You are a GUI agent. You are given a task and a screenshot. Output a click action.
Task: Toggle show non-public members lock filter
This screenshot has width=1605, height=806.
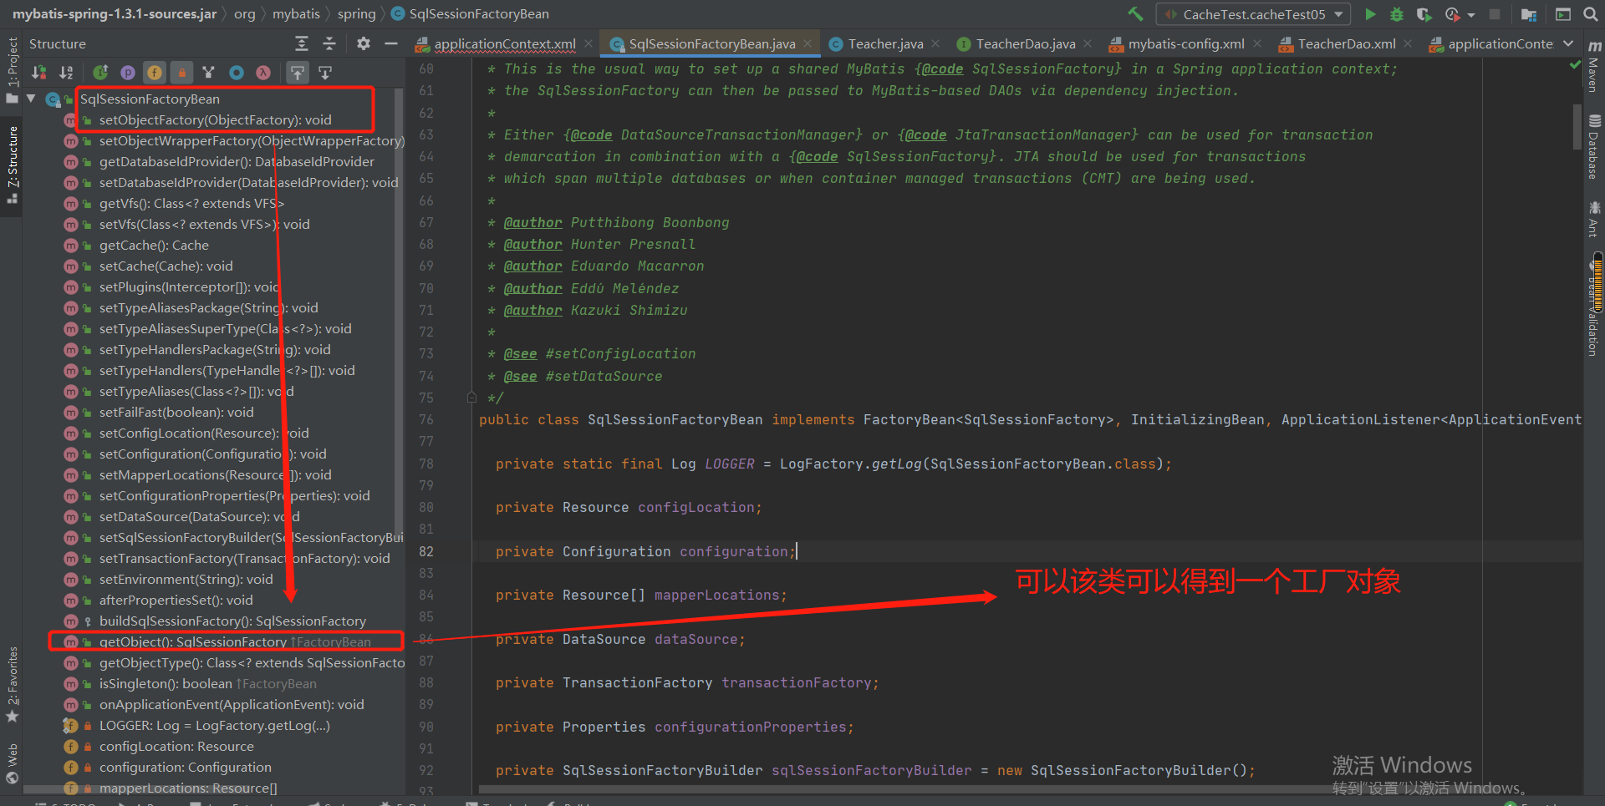[x=181, y=73]
